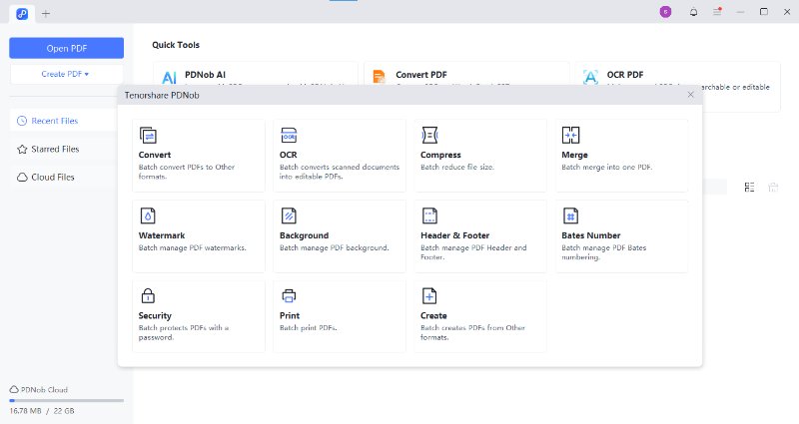
Task: Click "Batch print PDFs." description
Action: click(x=309, y=328)
